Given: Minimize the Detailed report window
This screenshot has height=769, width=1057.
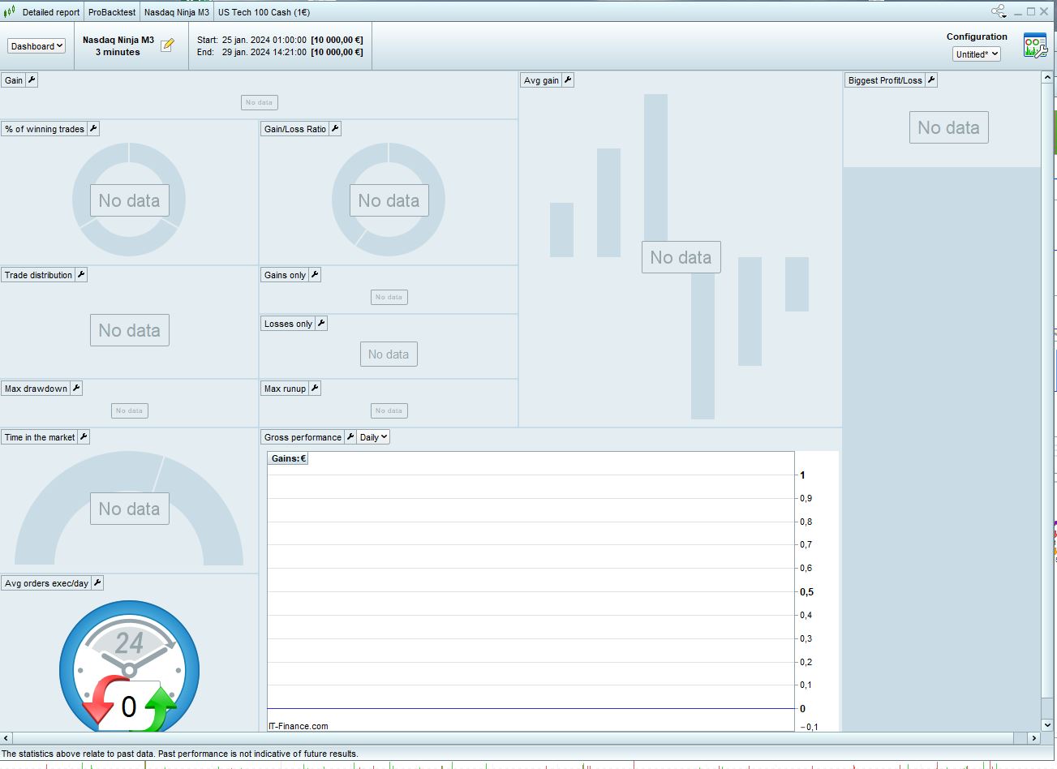Looking at the screenshot, I should [1018, 12].
